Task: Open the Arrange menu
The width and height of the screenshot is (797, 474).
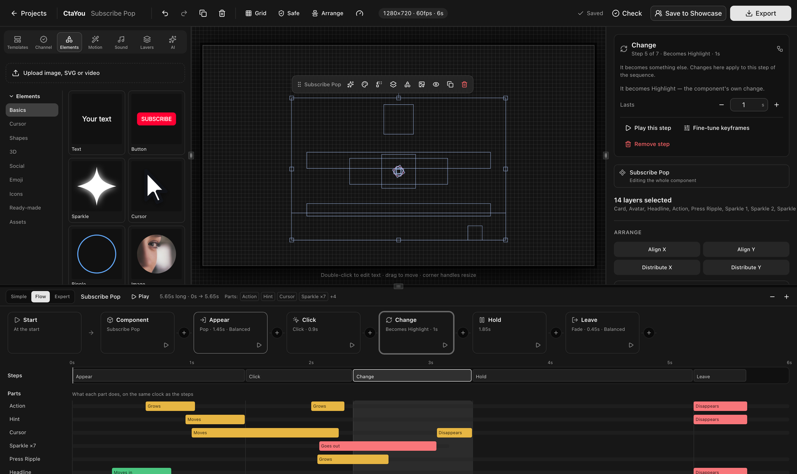Action: (x=327, y=13)
